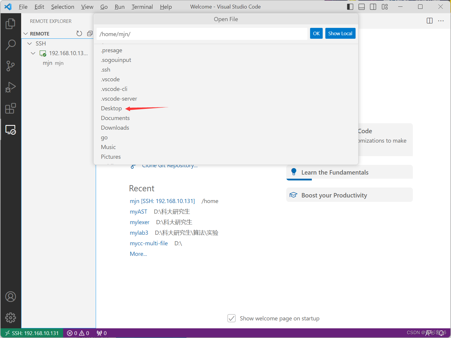Open Boost your Productivity walkthrough
Viewport: 451px width, 338px height.
[x=349, y=195]
